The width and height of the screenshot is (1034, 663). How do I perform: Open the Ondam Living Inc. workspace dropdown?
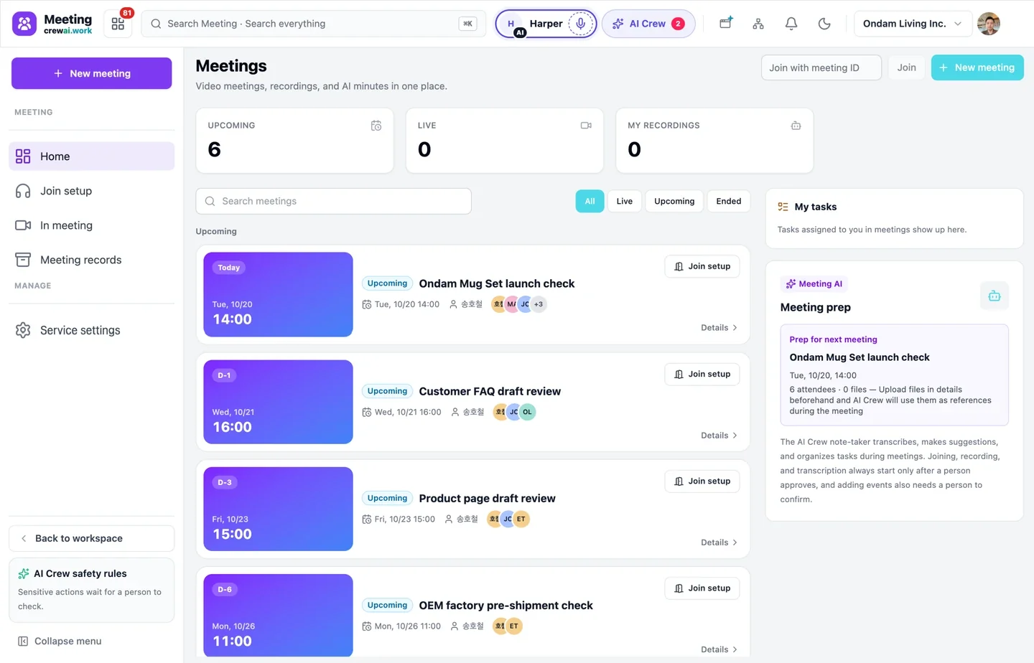[x=913, y=24]
